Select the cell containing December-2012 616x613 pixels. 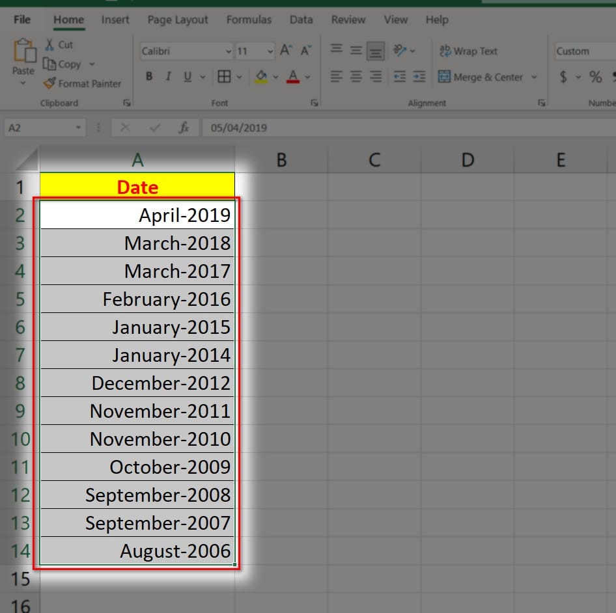137,383
